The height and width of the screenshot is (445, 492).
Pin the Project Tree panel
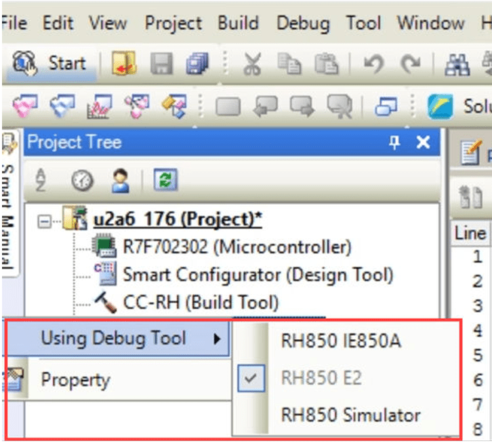[x=394, y=142]
